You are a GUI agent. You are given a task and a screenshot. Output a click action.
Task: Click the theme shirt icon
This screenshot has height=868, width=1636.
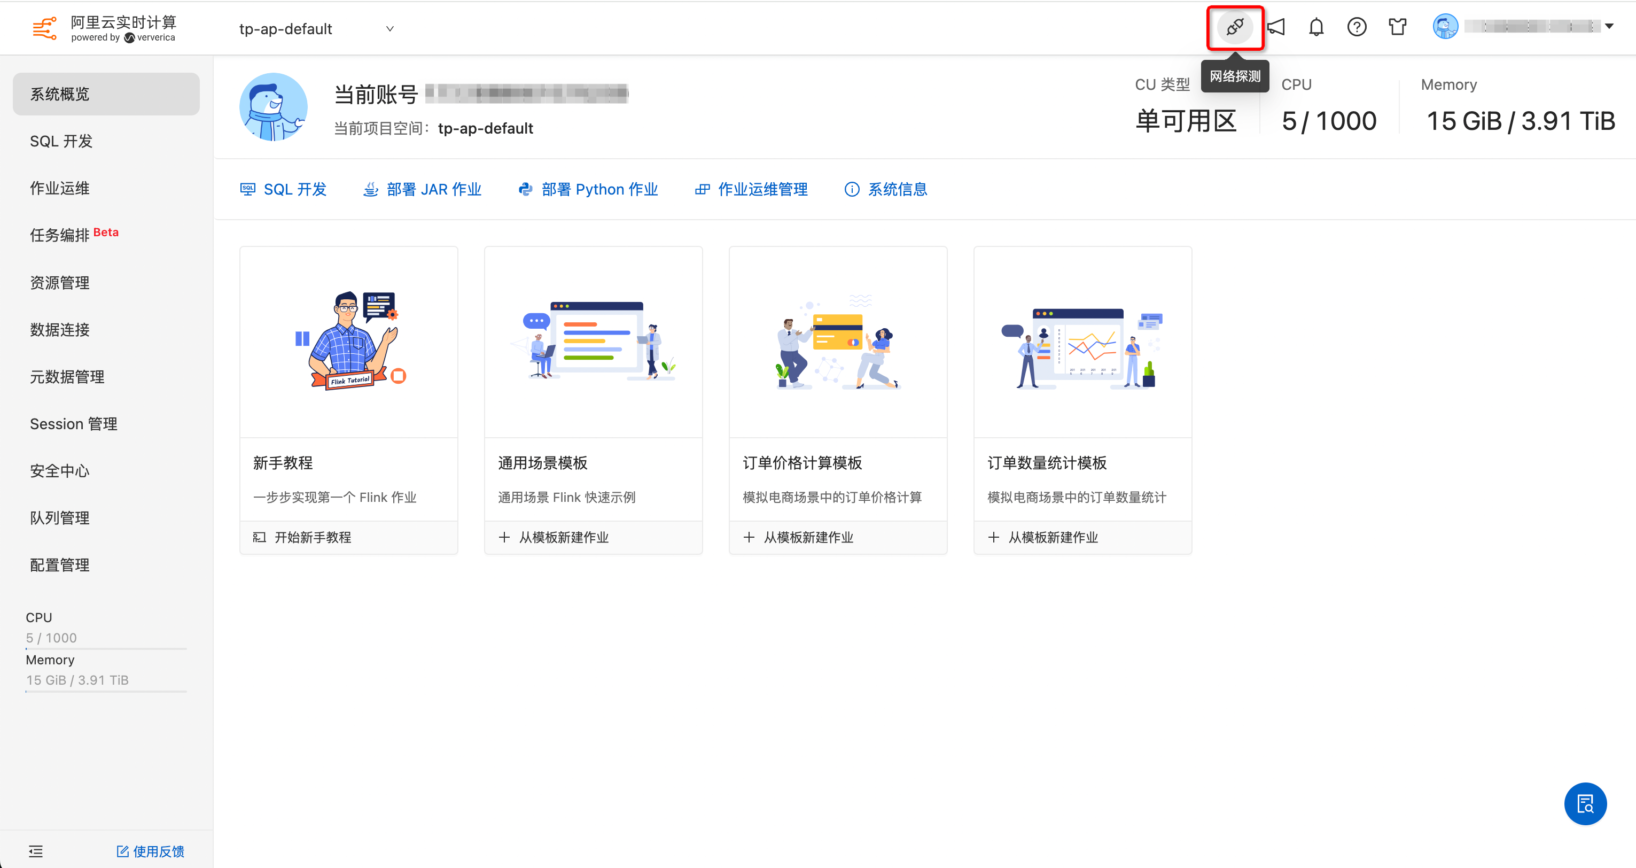click(1397, 27)
